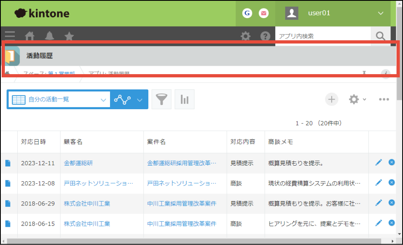Open the notifications bell
The height and width of the screenshot is (245, 403).
point(50,36)
